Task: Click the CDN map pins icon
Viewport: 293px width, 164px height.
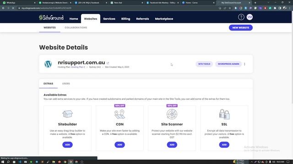Action: tap(119, 114)
